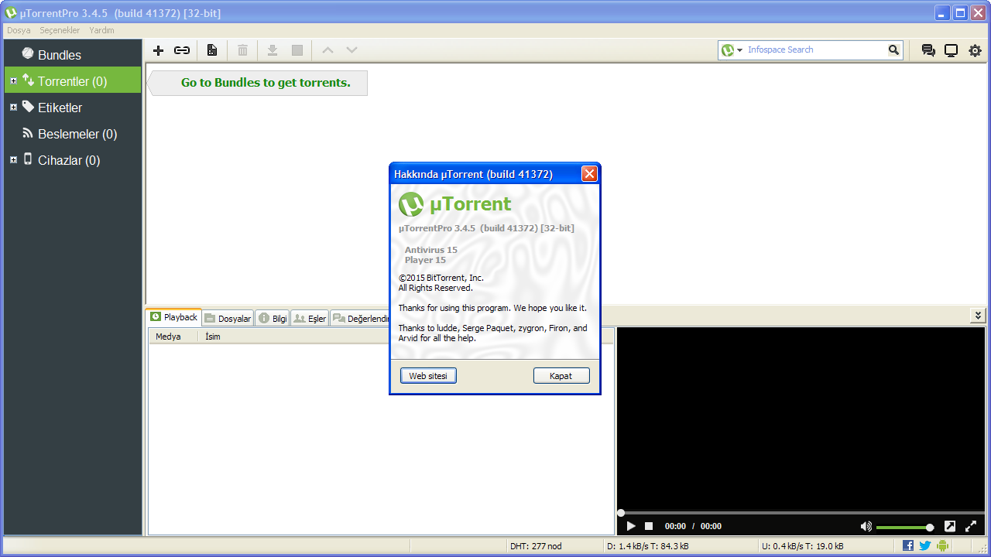
Task: Click the stop button in player
Action: coord(649,526)
